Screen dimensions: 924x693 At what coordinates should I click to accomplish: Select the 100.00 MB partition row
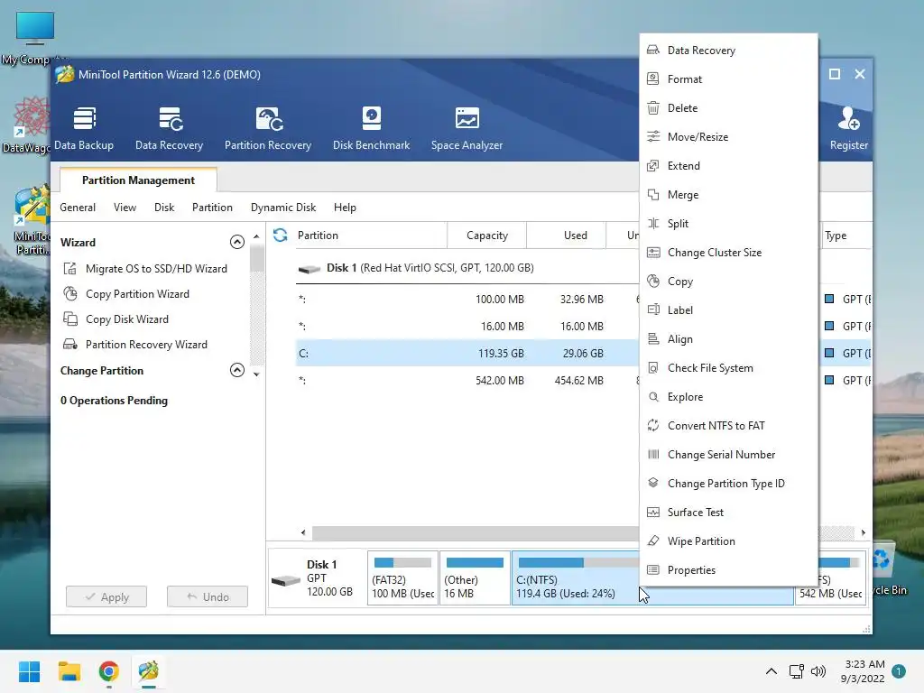point(467,300)
